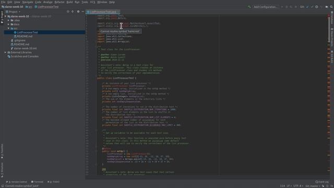
Task: Open the Project view dropdown
Action: [x=13, y=11]
